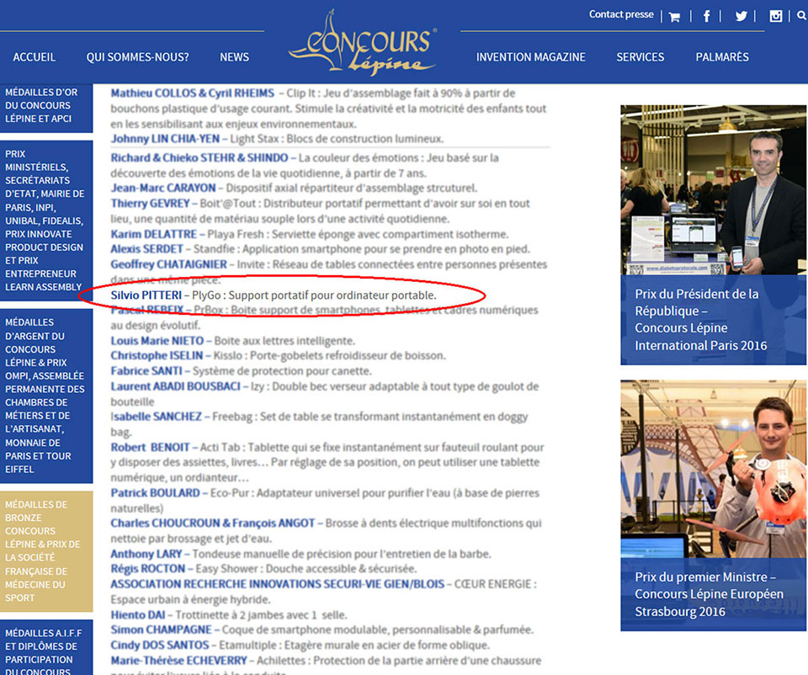Click the name Johnny LIN CHIA-YEN
This screenshot has width=808, height=675.
[165, 139]
